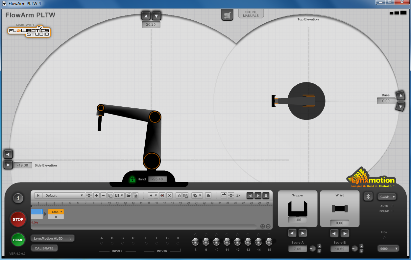Flip toggle switch number 8
The image size is (411, 260).
[195, 242]
